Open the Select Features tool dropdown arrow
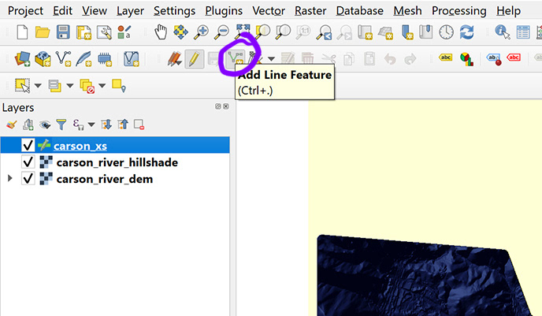542x316 pixels. (x=38, y=85)
